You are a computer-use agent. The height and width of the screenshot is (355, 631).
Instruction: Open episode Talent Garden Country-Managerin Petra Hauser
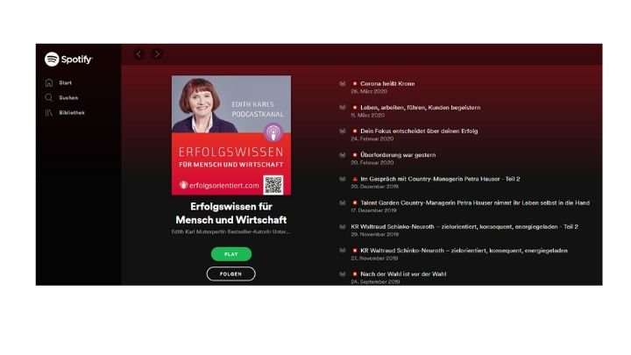tap(475, 202)
